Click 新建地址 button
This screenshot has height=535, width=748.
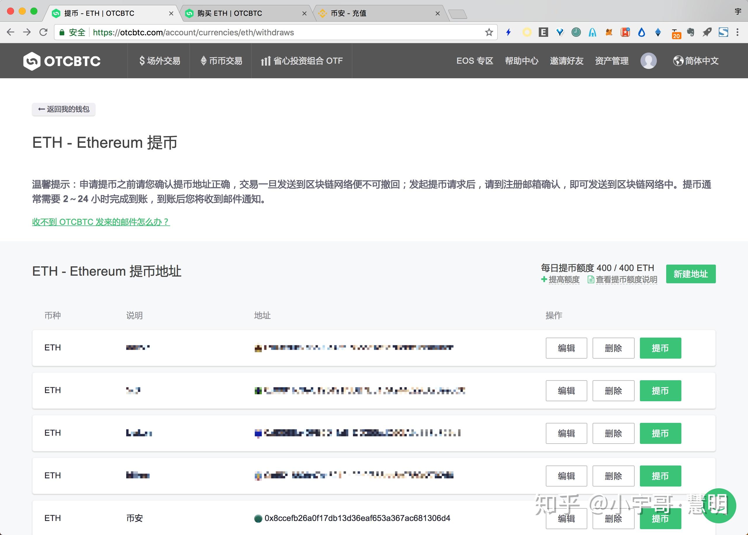tap(691, 274)
